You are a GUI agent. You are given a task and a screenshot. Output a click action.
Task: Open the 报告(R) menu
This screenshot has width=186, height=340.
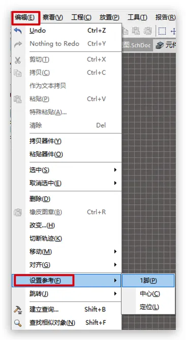(x=165, y=17)
